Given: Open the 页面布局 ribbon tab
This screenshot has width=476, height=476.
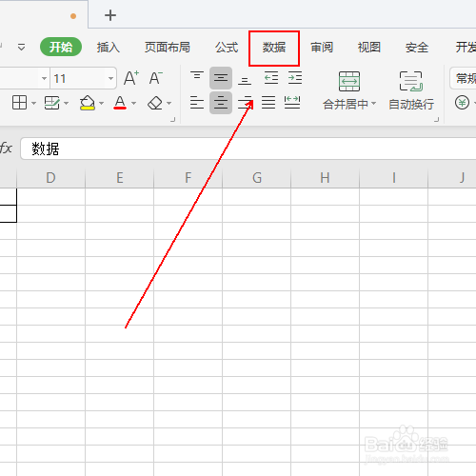Looking at the screenshot, I should (x=168, y=48).
